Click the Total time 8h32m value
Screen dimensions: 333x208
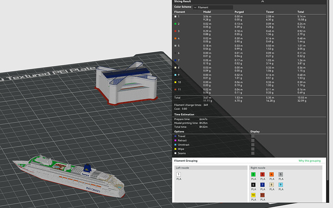(204, 127)
